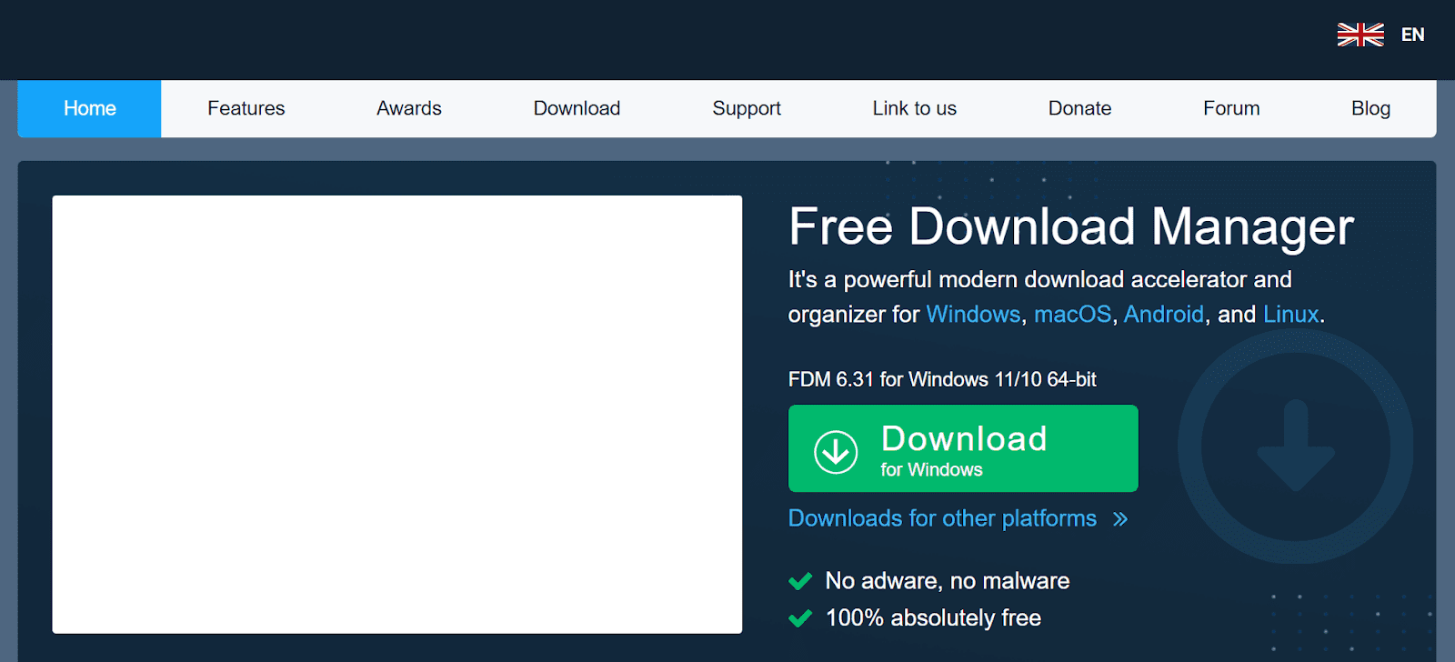The image size is (1455, 662).
Task: Click the blank white preview panel
Action: tap(396, 414)
